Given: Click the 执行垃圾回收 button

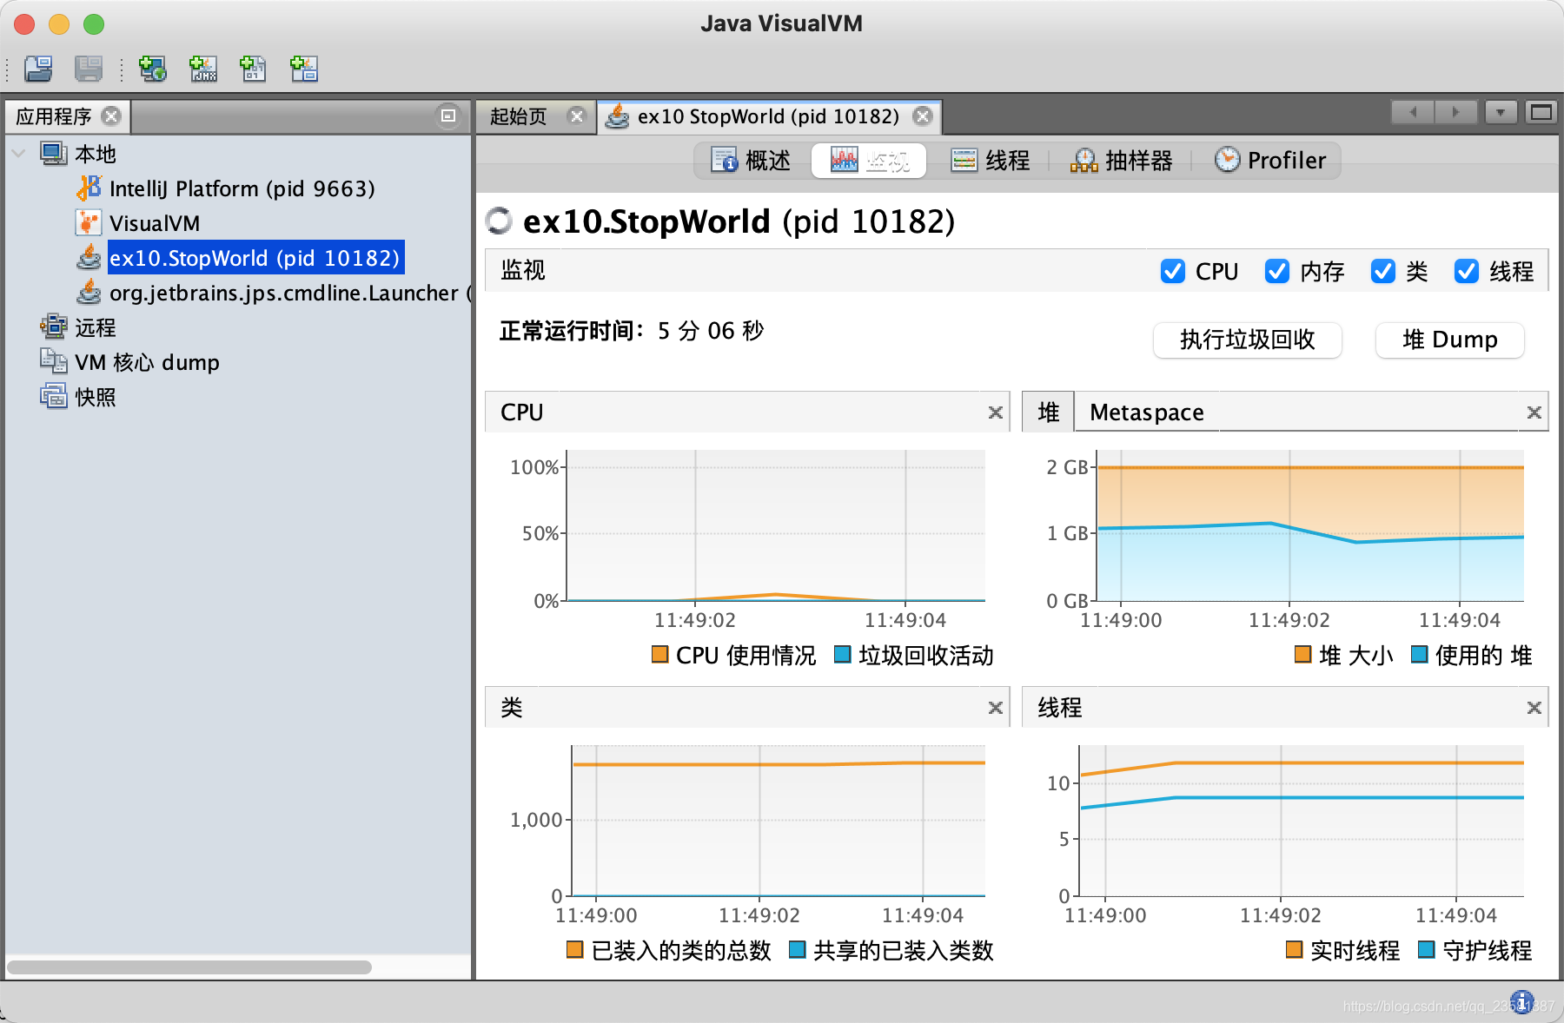Looking at the screenshot, I should click(x=1248, y=340).
